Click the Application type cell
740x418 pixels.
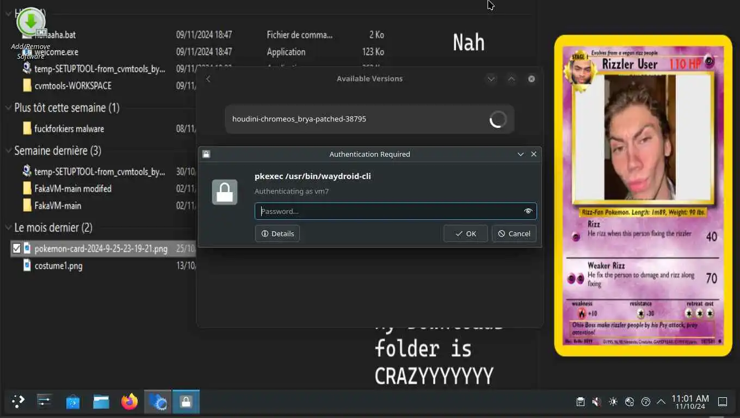tap(286, 52)
